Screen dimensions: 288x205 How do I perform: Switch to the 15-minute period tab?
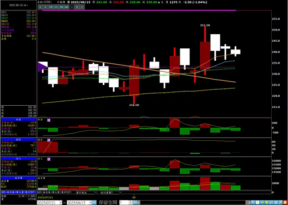(56, 7)
